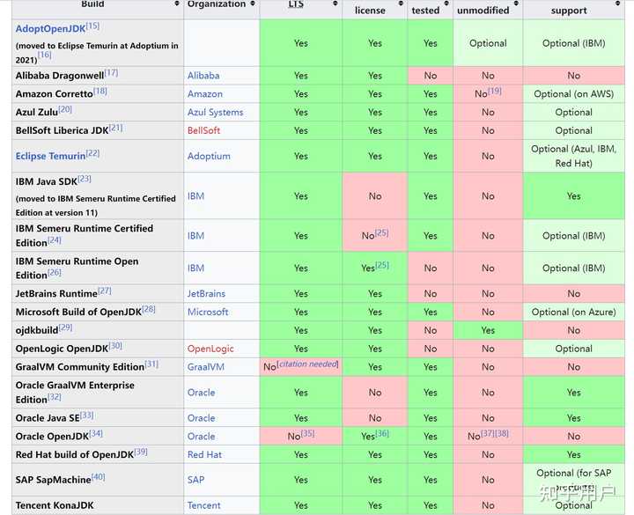634x515 pixels.
Task: Open the Eclipse Temurin build link
Action: point(50,156)
